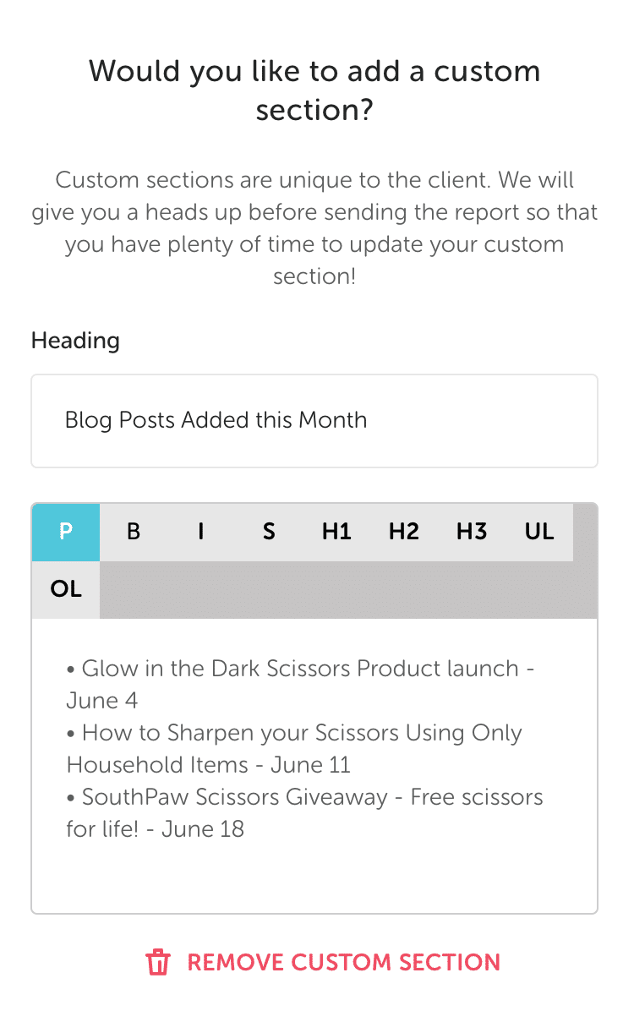The width and height of the screenshot is (634, 1011).
Task: Select the P paragraph format button
Action: (66, 533)
